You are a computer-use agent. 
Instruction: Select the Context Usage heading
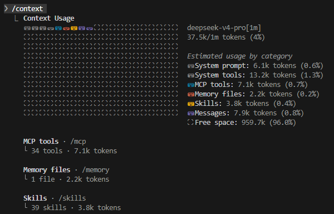(x=49, y=18)
